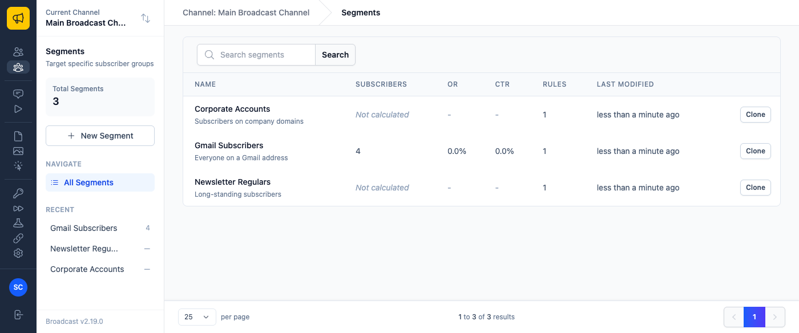Select page 1 in pagination

[x=754, y=317]
